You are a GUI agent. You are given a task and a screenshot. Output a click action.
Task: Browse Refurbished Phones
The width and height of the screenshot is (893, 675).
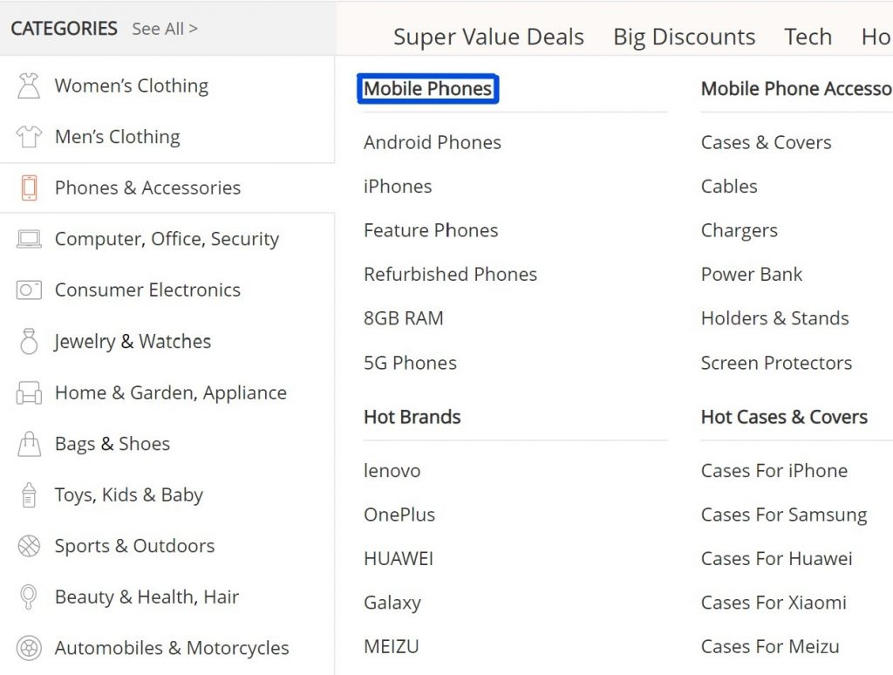(x=450, y=274)
